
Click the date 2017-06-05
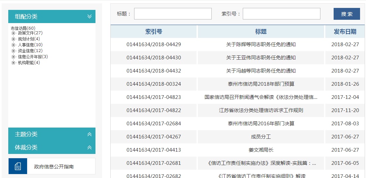pos(345,163)
